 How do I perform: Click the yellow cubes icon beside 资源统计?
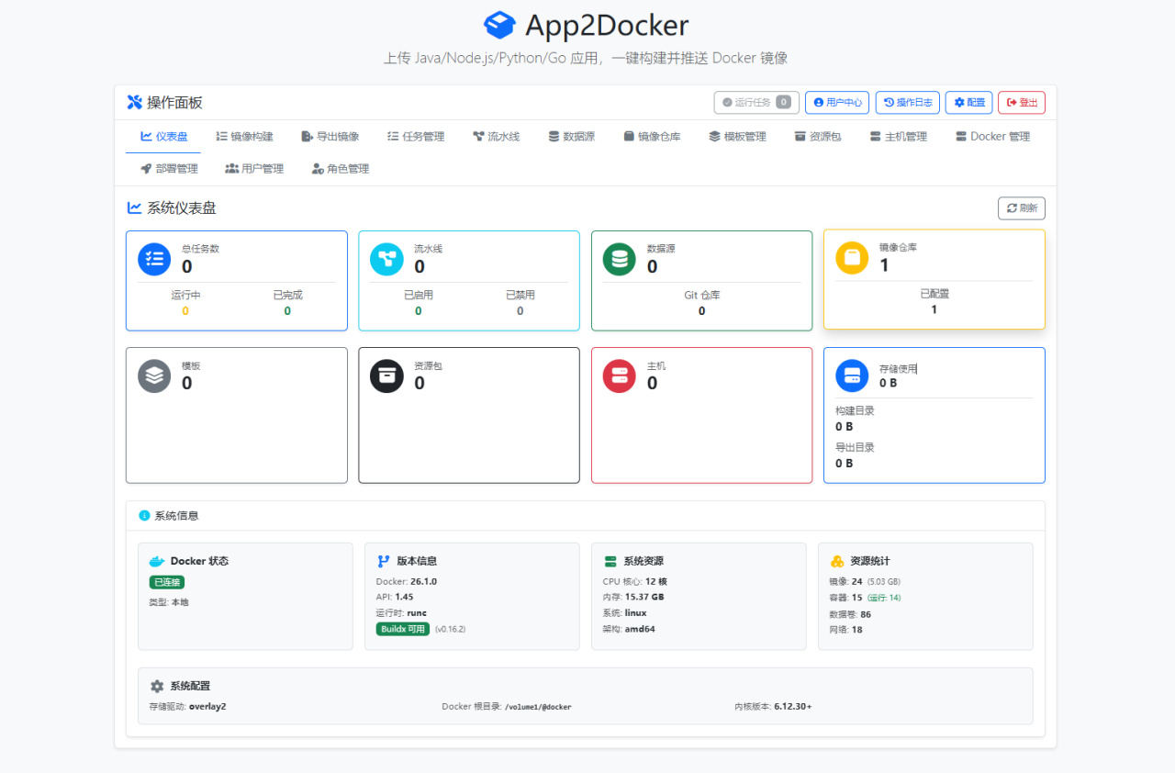[x=837, y=561]
